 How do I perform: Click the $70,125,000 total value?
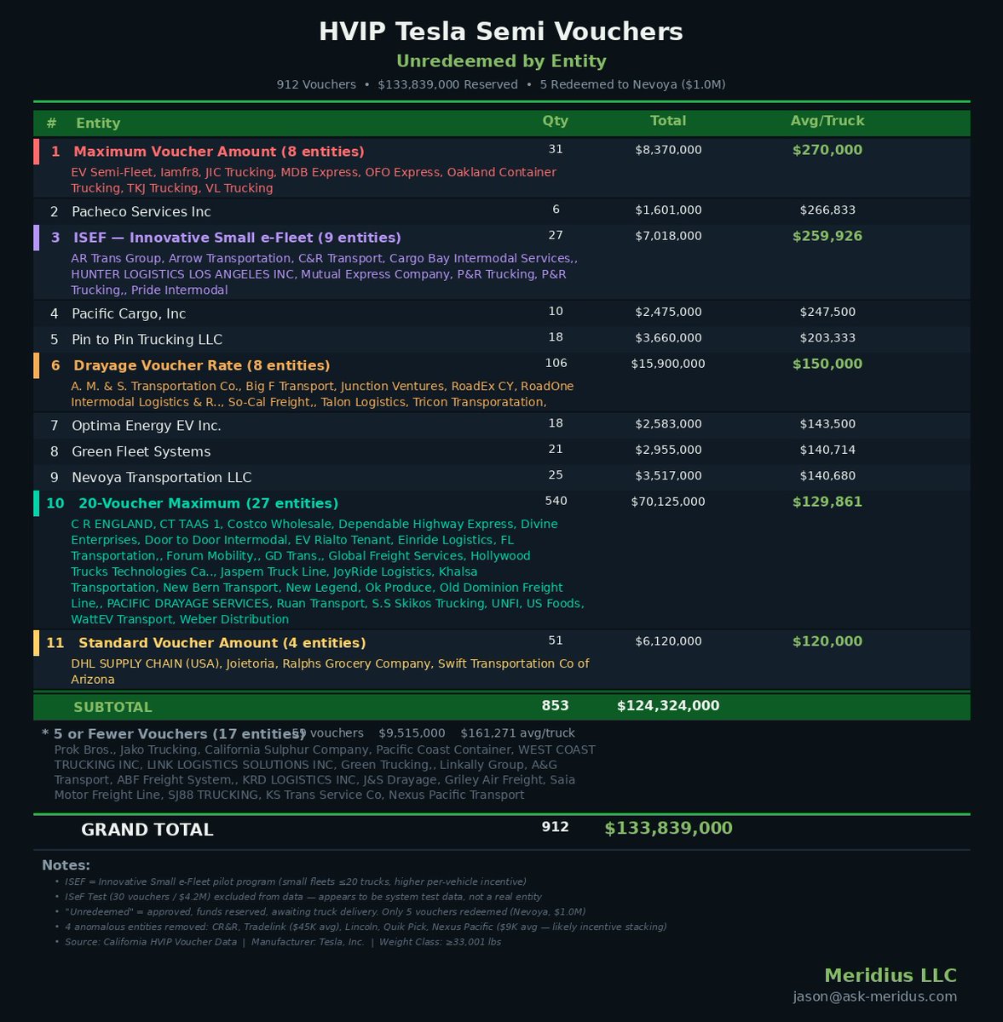click(668, 502)
